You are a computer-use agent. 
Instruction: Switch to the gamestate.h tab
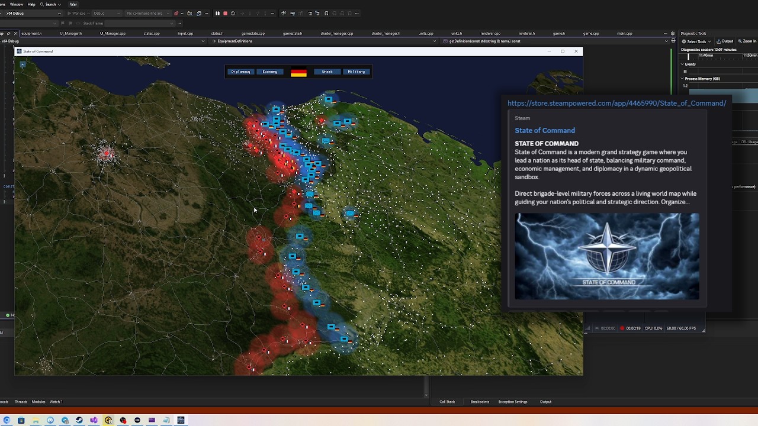pyautogui.click(x=292, y=34)
